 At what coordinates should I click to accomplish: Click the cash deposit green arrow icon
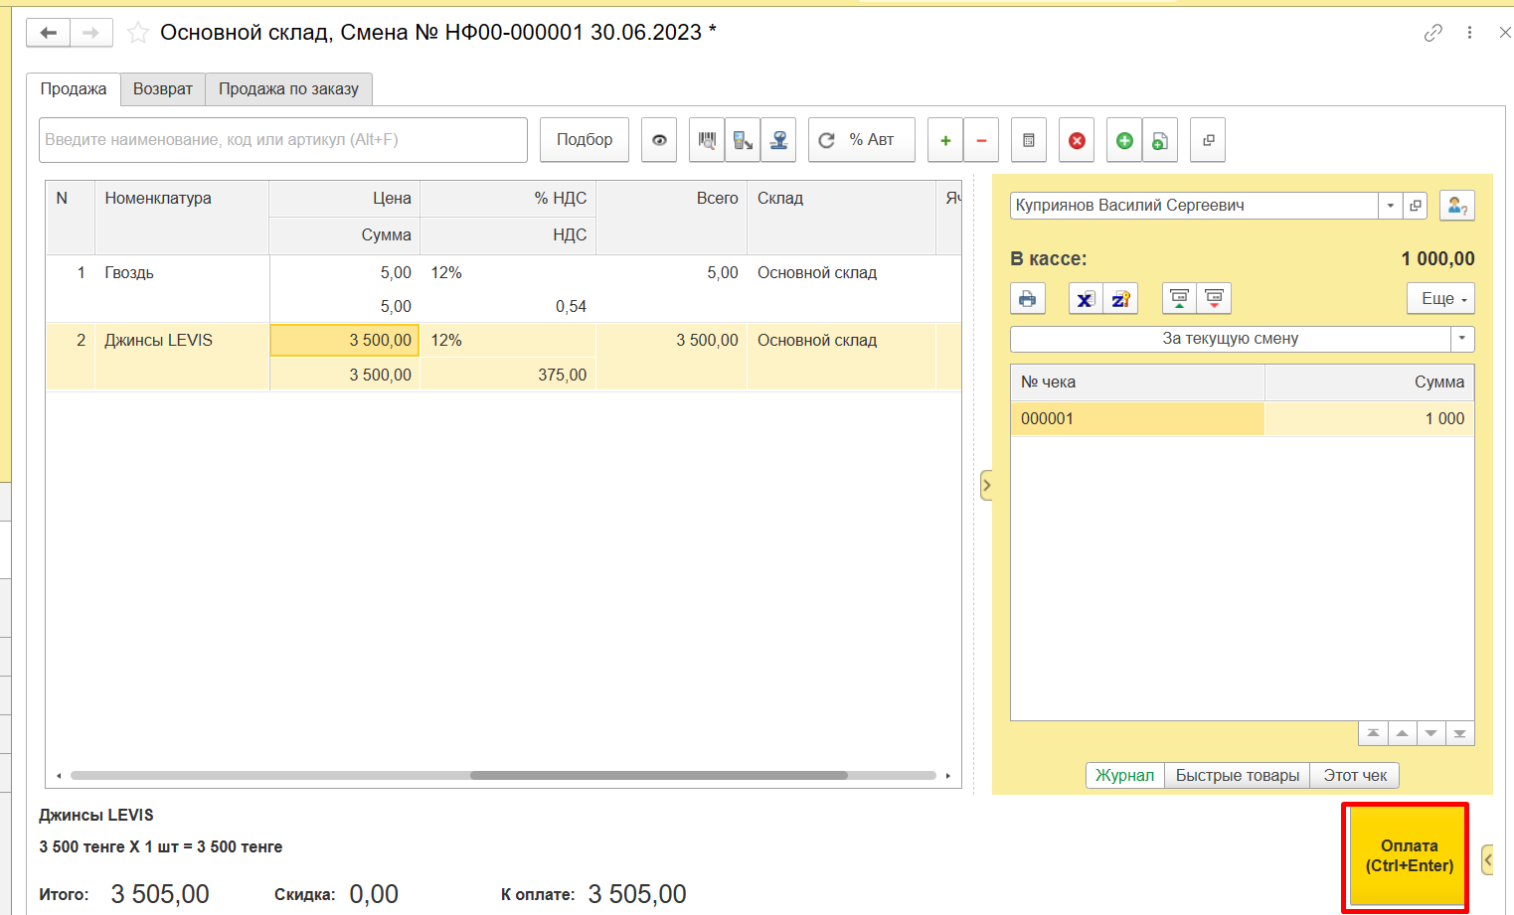tap(1179, 299)
